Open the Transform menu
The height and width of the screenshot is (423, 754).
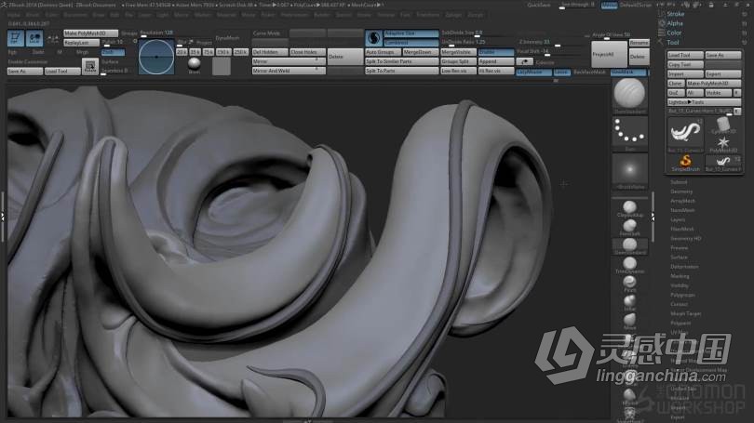[427, 15]
